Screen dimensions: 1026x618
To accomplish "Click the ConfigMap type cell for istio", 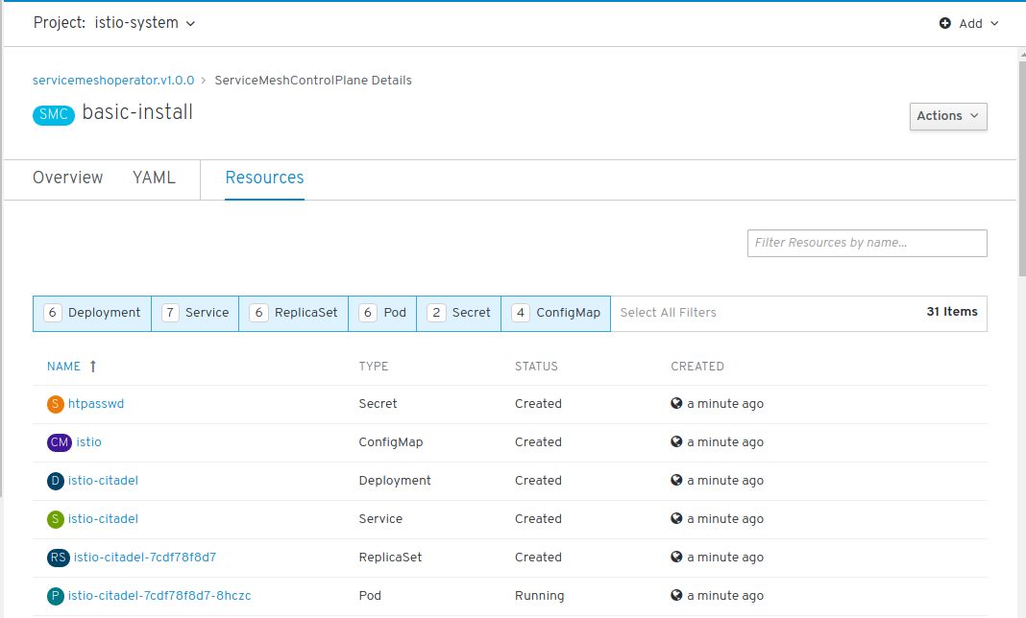I will click(x=391, y=442).
